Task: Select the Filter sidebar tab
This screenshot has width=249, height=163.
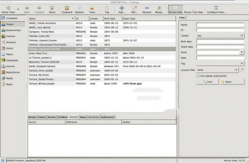Action: coord(182,17)
